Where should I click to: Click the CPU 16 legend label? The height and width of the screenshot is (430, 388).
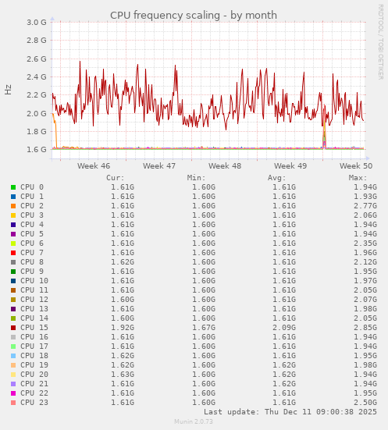tap(34, 337)
